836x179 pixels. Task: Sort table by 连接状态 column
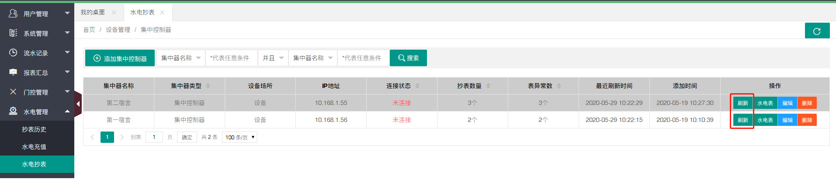[417, 86]
